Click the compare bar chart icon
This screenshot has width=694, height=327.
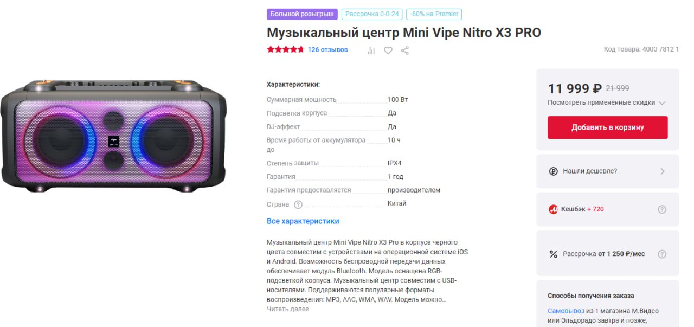coord(371,50)
